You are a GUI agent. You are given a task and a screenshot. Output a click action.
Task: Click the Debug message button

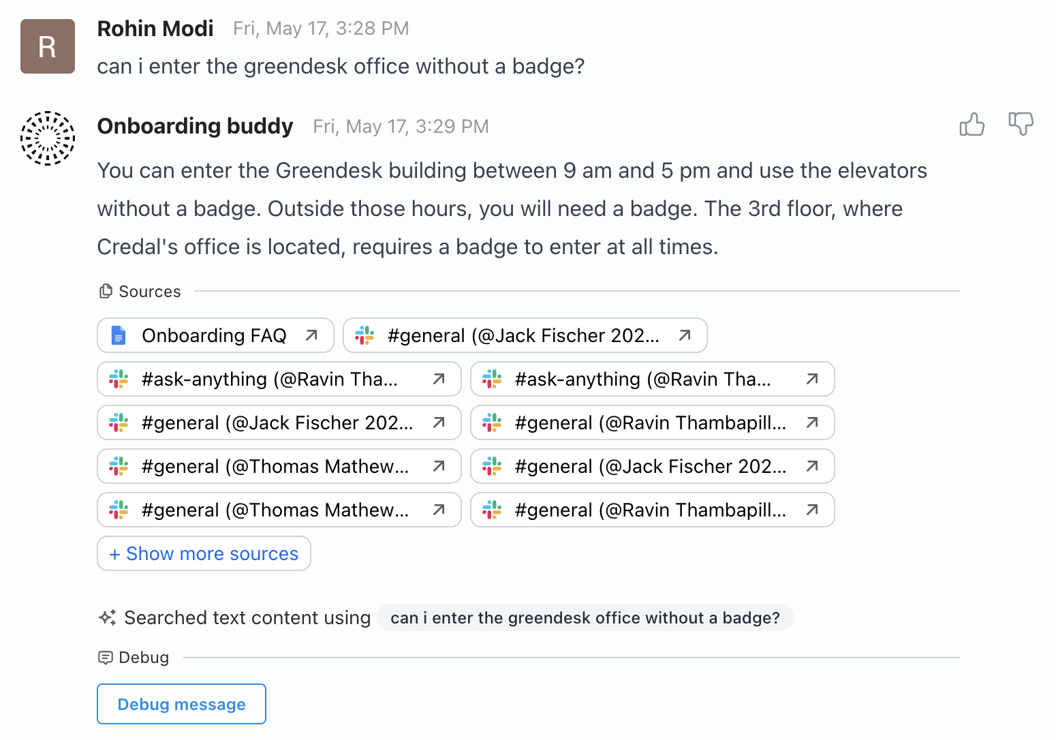tap(181, 704)
